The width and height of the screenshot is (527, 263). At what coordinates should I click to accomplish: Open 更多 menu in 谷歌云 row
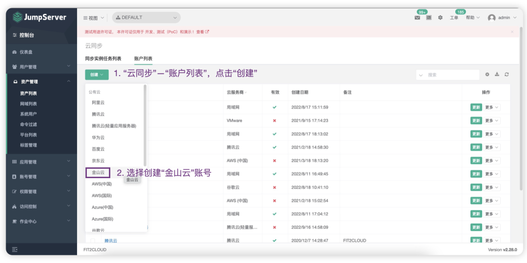pyautogui.click(x=492, y=187)
